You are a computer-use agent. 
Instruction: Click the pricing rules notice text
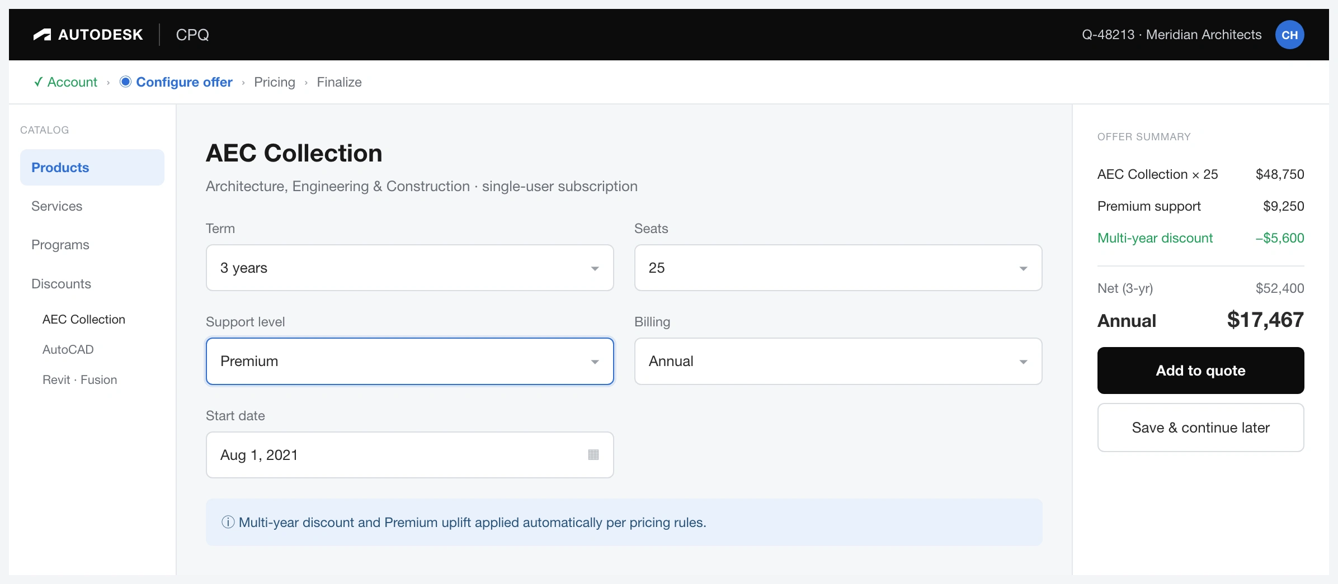[473, 522]
